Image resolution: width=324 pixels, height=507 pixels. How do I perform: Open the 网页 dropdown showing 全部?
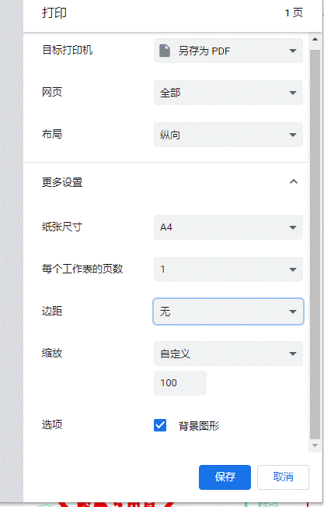228,93
